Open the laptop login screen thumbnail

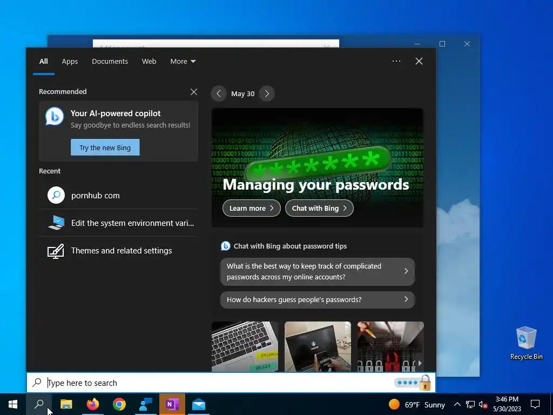click(x=318, y=346)
